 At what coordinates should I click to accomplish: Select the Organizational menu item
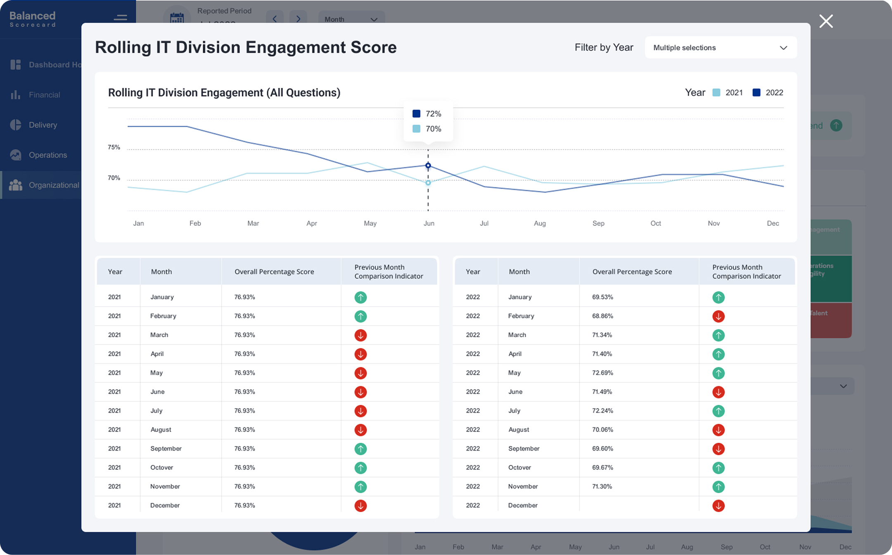54,185
